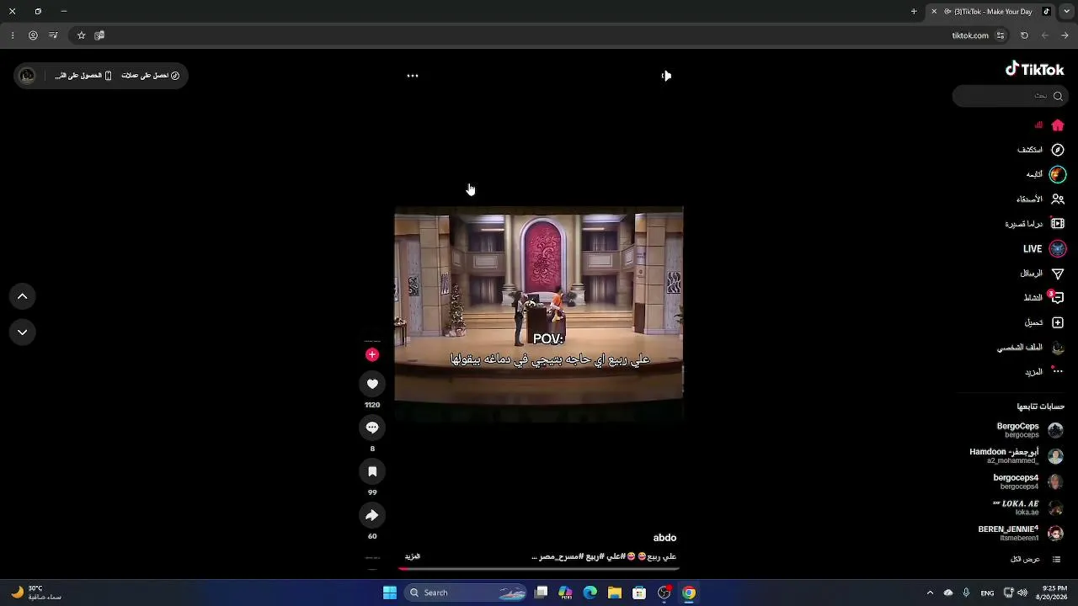The image size is (1078, 606).
Task: Open a new browser tab
Action: pyautogui.click(x=914, y=12)
